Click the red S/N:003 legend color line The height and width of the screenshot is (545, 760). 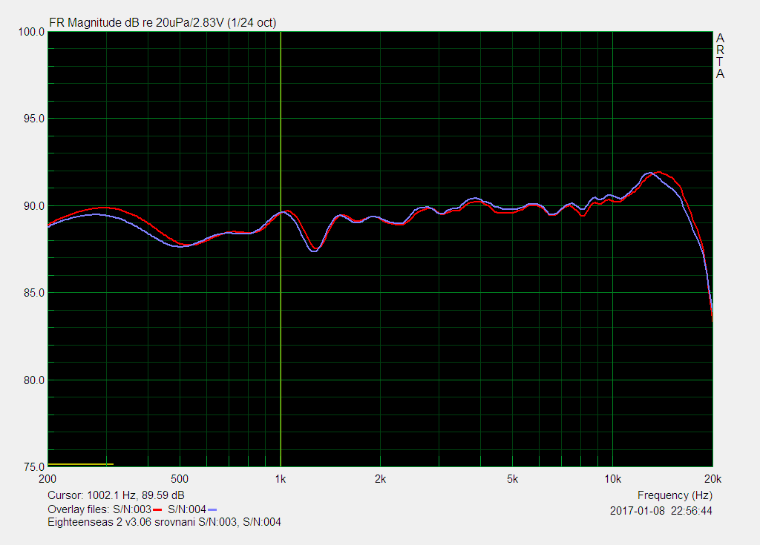point(157,509)
